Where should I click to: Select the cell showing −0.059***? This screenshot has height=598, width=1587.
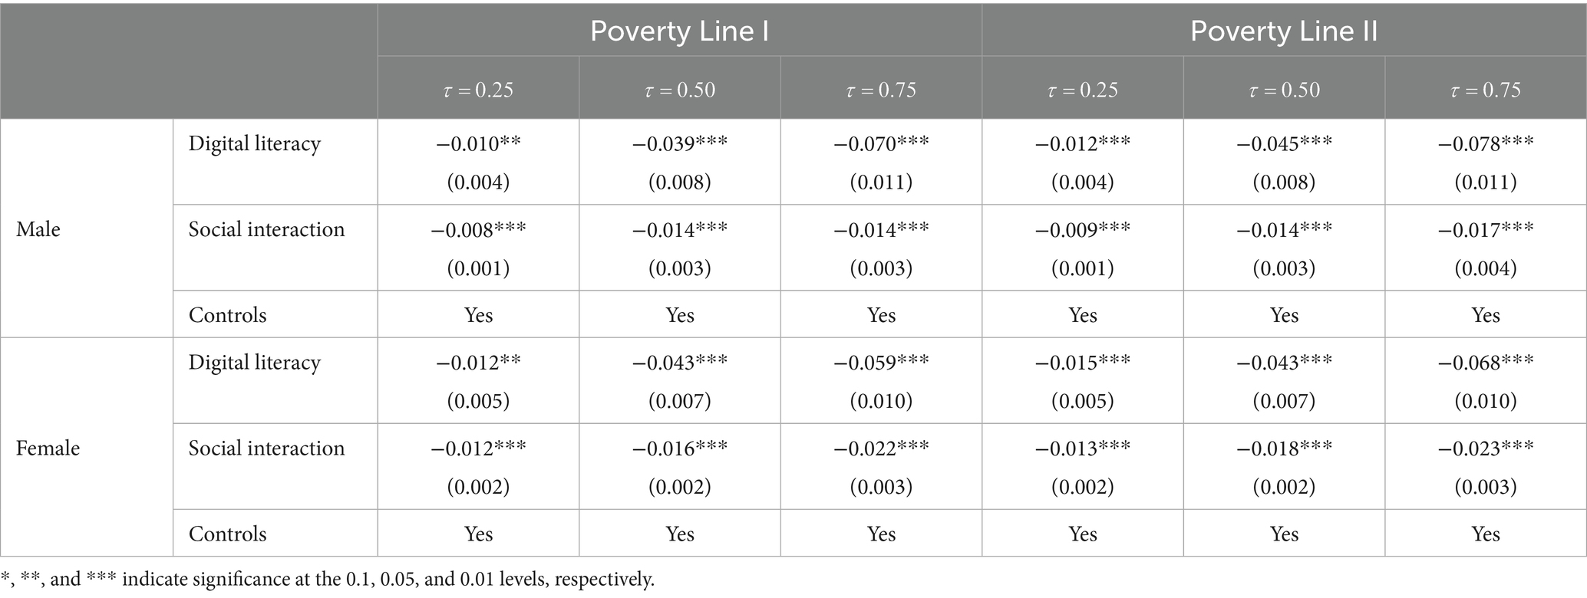point(881,362)
